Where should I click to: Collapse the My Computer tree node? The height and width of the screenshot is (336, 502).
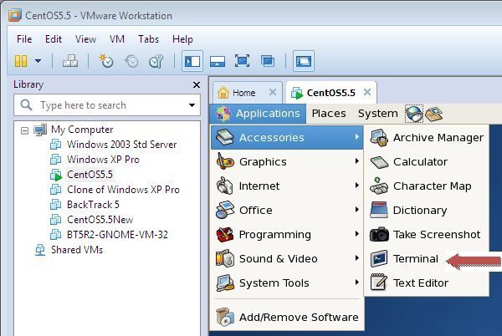24,130
